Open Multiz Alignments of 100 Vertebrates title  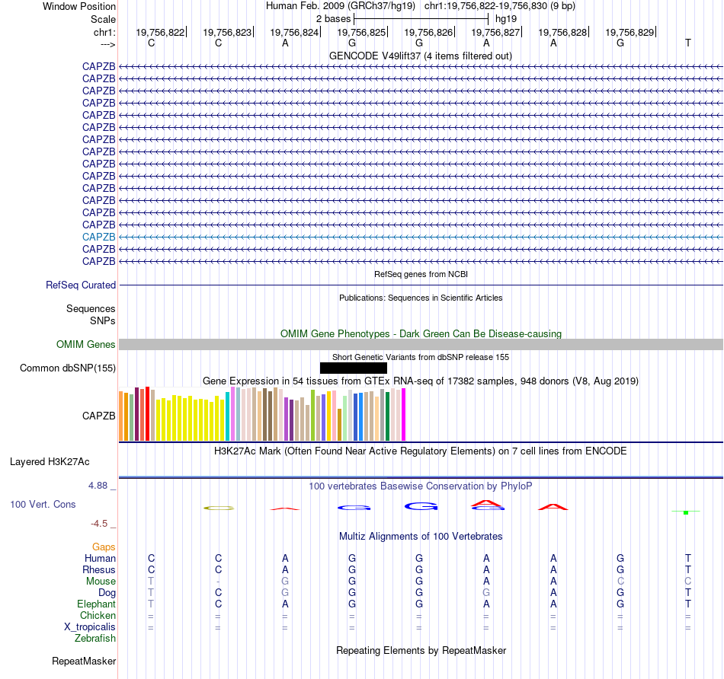pos(421,536)
